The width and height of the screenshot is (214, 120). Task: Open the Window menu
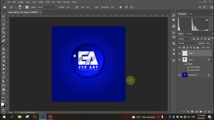[67, 2]
